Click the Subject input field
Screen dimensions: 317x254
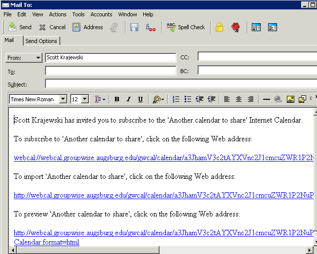tap(181, 84)
